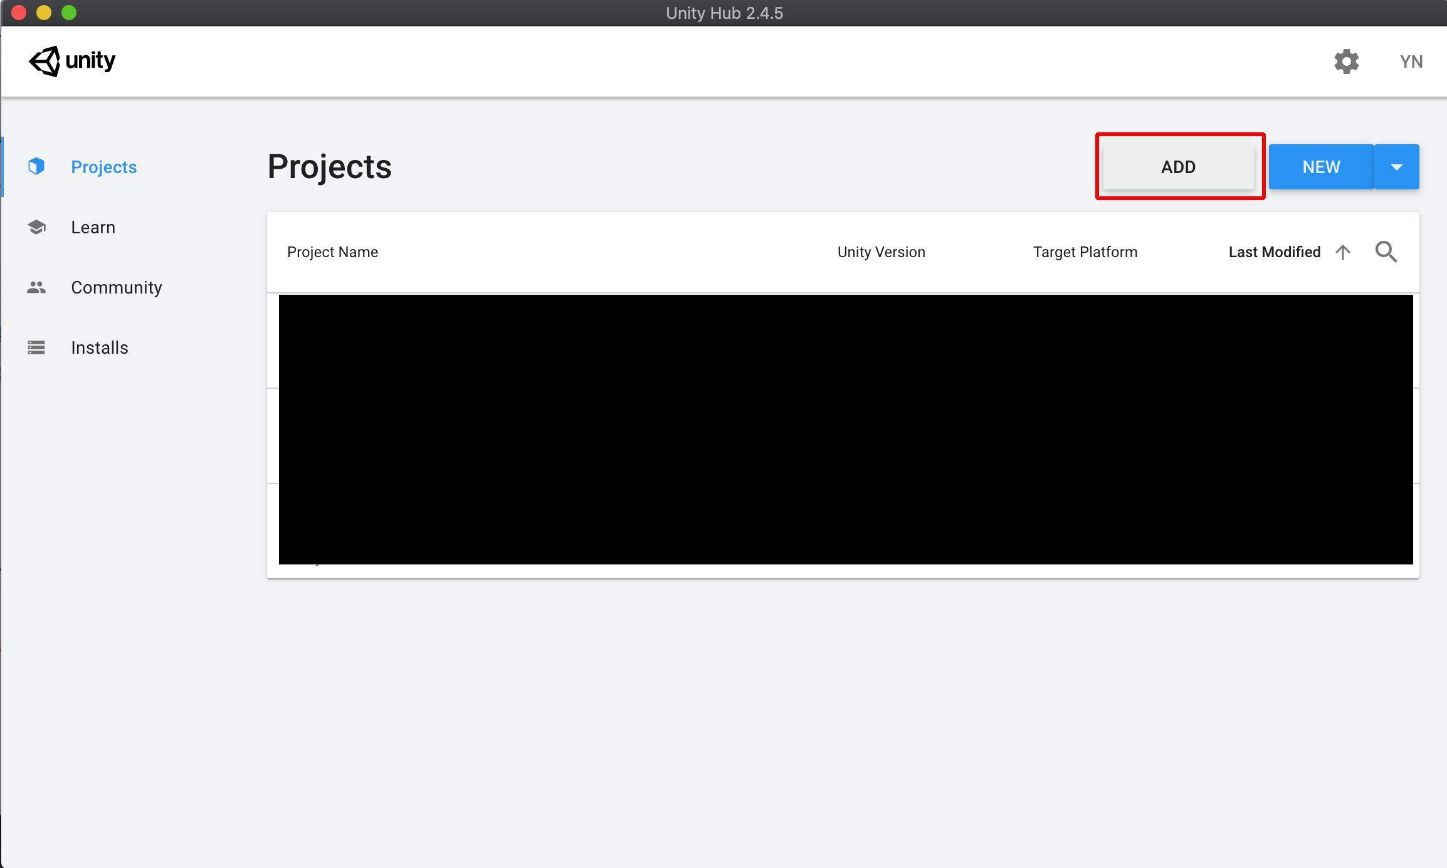Go to the Community tab
The width and height of the screenshot is (1447, 868).
pos(117,287)
